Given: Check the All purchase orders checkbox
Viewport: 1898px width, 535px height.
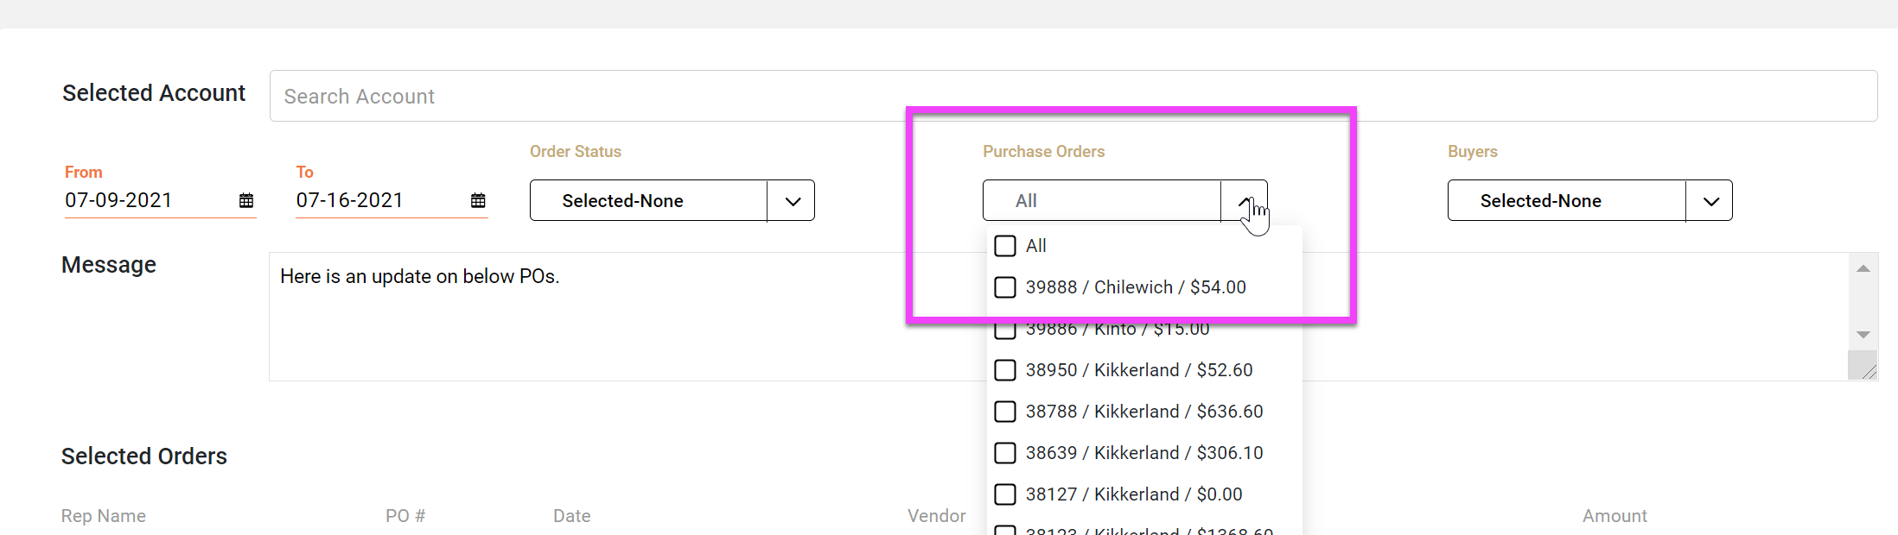Looking at the screenshot, I should [x=1005, y=246].
